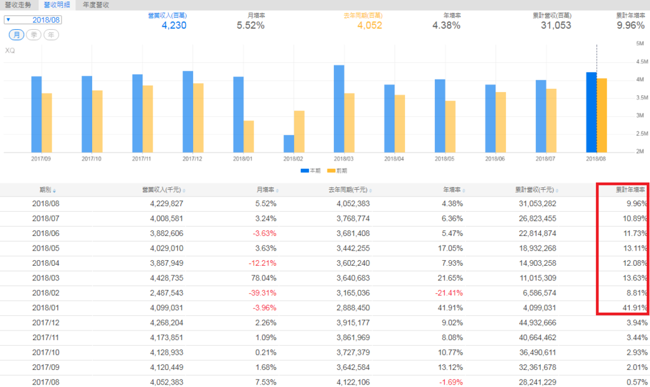Viewport: 650px width, 387px height.
Task: Click the 2018/01 orange bar in chart
Action: pos(249,137)
